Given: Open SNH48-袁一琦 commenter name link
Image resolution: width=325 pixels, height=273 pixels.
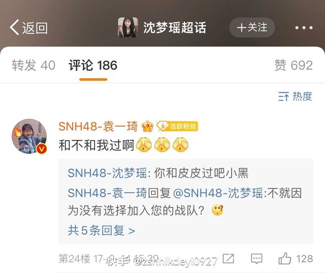Looking at the screenshot, I should 98,126.
